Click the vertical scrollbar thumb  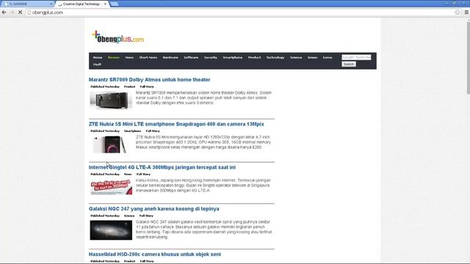coord(469,58)
